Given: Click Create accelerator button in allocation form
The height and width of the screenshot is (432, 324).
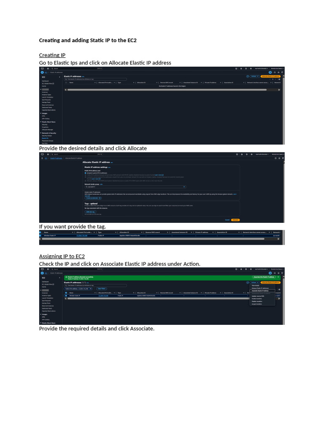Looking at the screenshot, I should coord(93,198).
